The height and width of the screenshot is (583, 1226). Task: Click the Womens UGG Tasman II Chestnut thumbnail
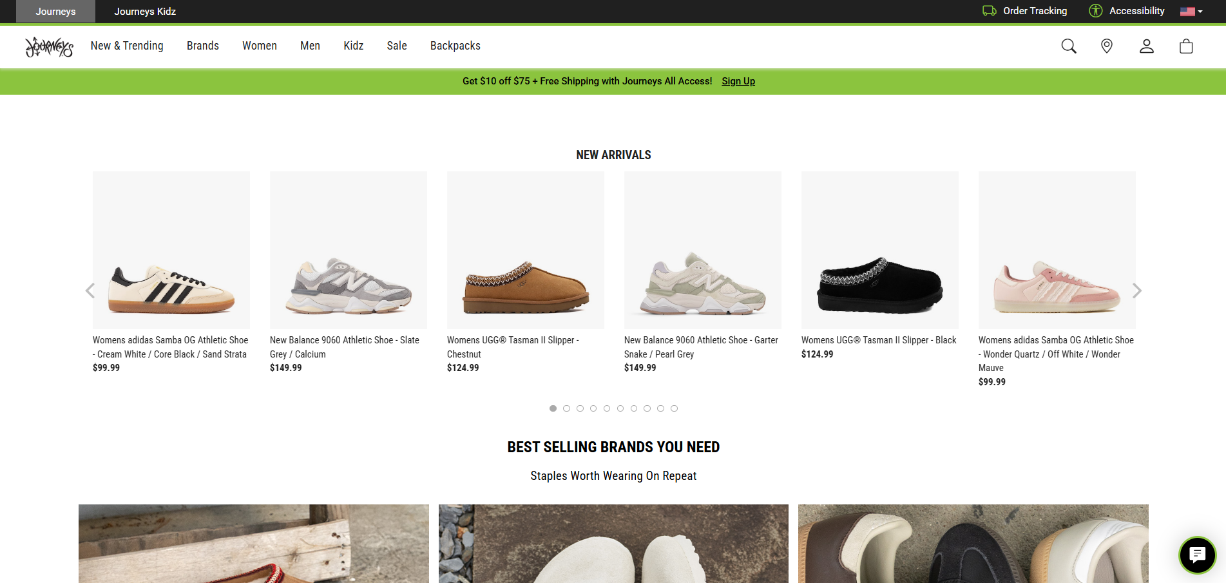(x=525, y=250)
